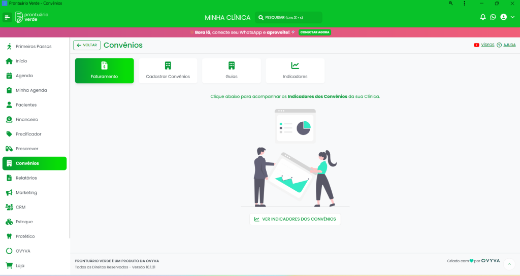
Task: Open the Guias tab
Action: coord(232,71)
